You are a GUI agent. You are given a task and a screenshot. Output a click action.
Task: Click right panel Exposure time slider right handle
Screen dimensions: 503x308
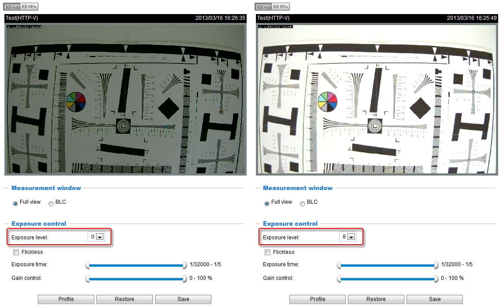pos(436,265)
